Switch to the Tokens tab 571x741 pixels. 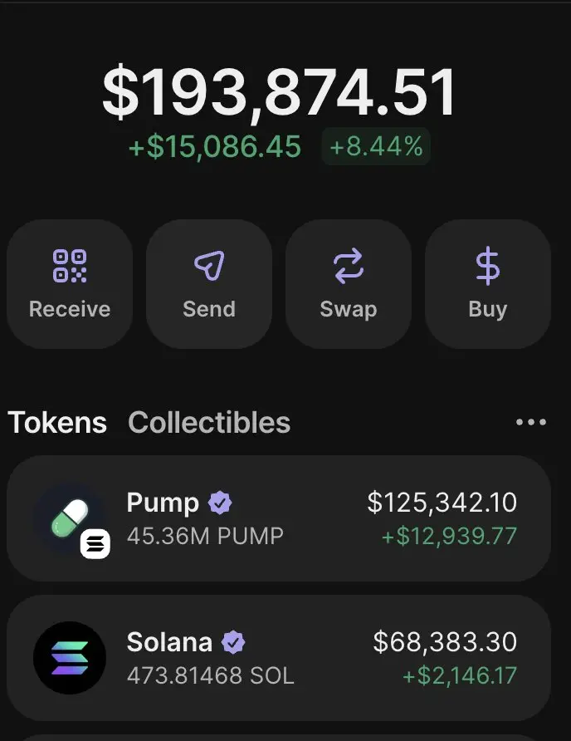(57, 423)
